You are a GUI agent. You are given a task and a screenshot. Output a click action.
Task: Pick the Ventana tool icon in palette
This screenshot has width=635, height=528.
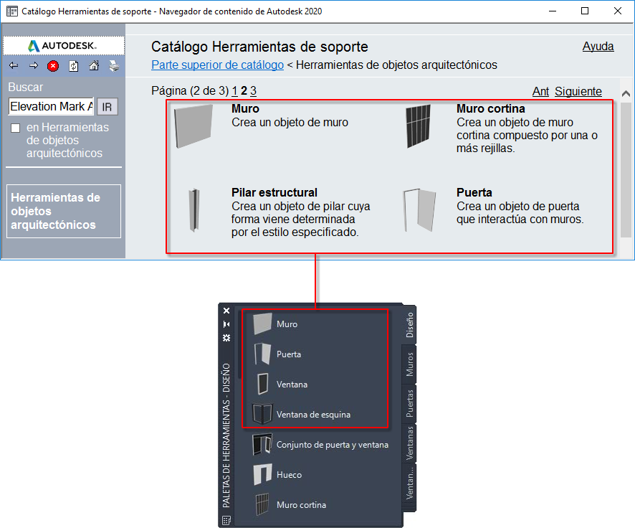point(262,384)
